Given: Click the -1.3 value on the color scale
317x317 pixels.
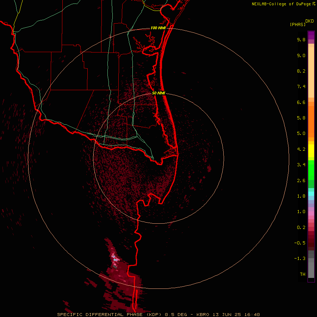Looking at the screenshot, I should tap(300, 259).
